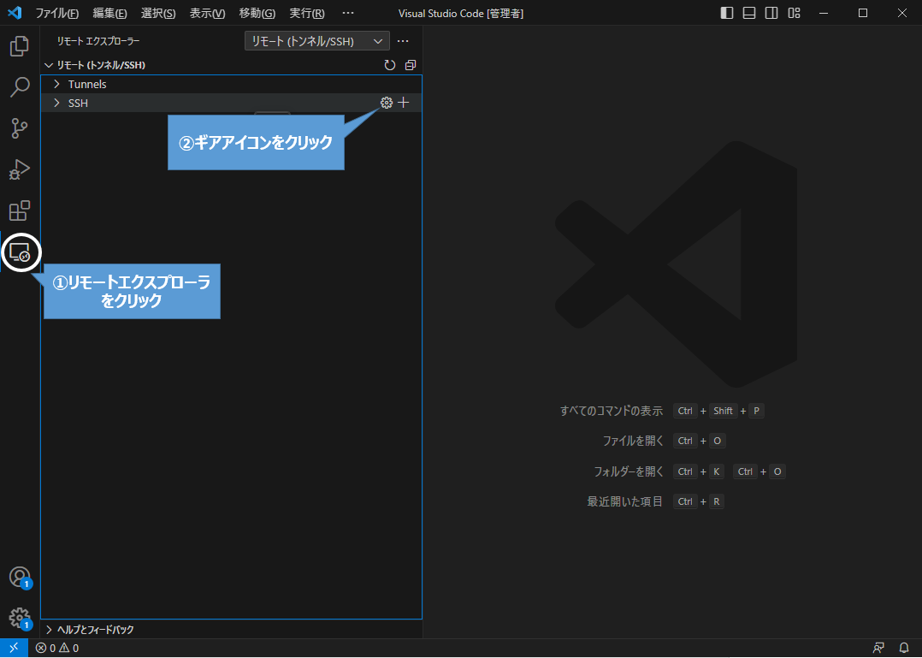The image size is (922, 658).
Task: Toggle the primary sidebar visibility
Action: tap(726, 13)
